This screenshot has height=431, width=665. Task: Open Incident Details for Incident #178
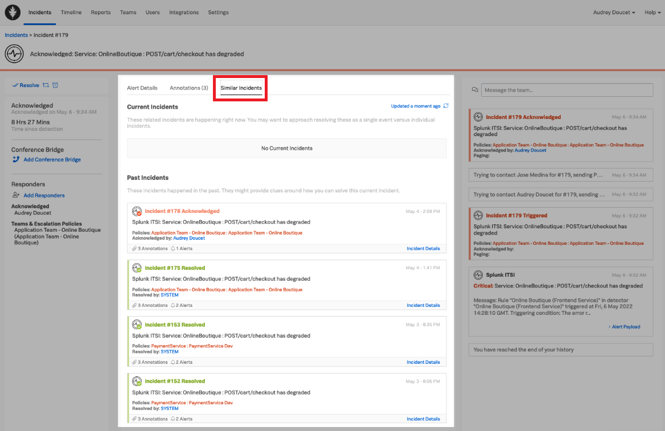423,249
